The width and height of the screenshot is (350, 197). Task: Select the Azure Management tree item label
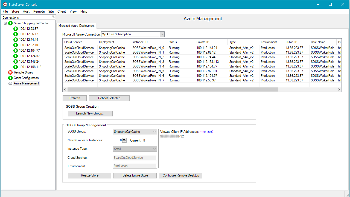point(27,83)
